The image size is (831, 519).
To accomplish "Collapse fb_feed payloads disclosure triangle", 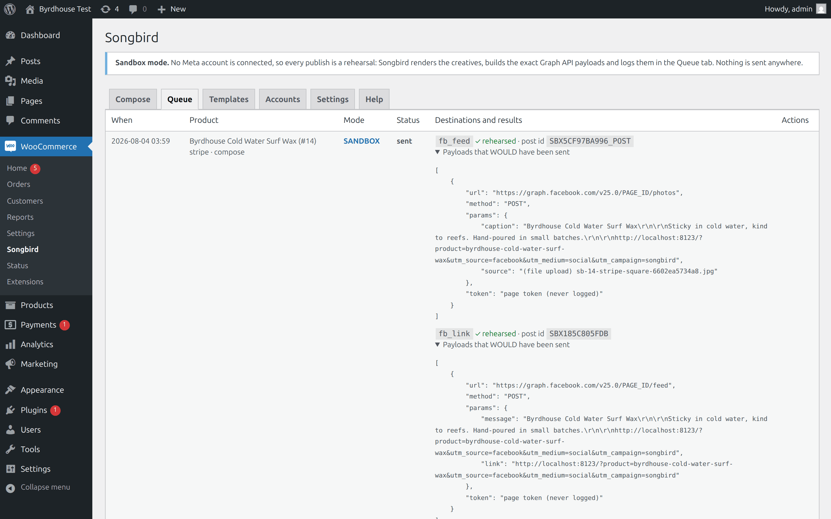I will point(437,152).
